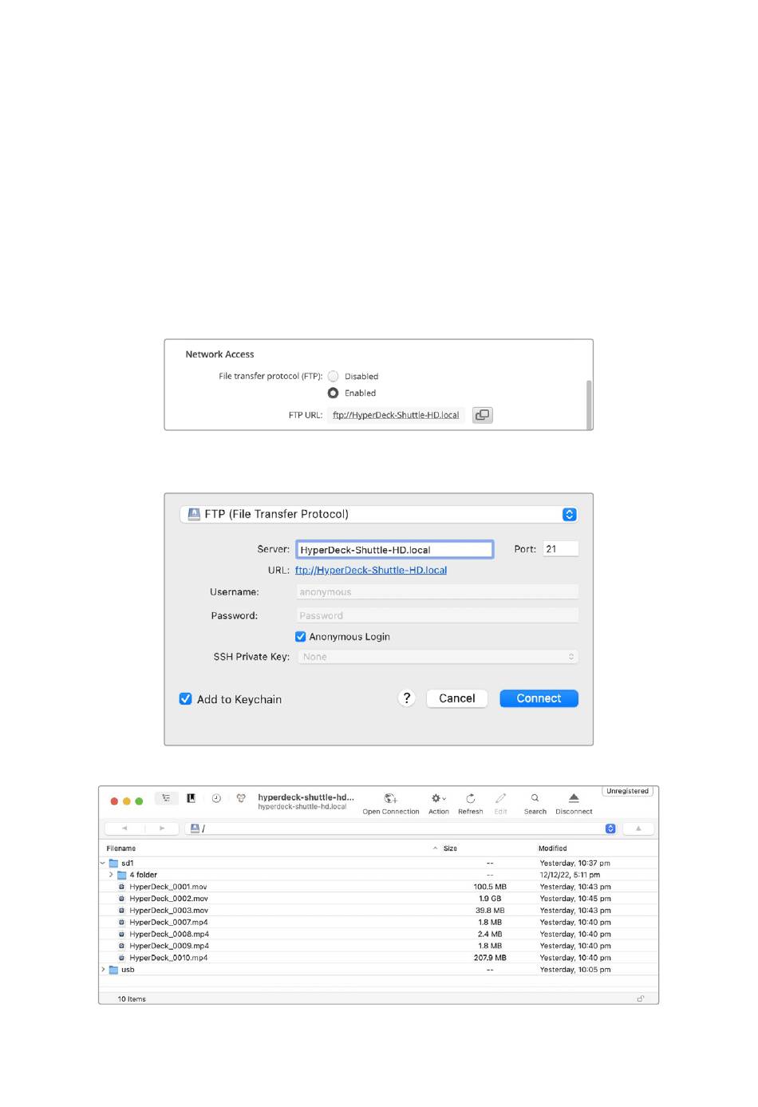Expand the 4 folder tree item
758x1107 pixels.
pos(111,875)
